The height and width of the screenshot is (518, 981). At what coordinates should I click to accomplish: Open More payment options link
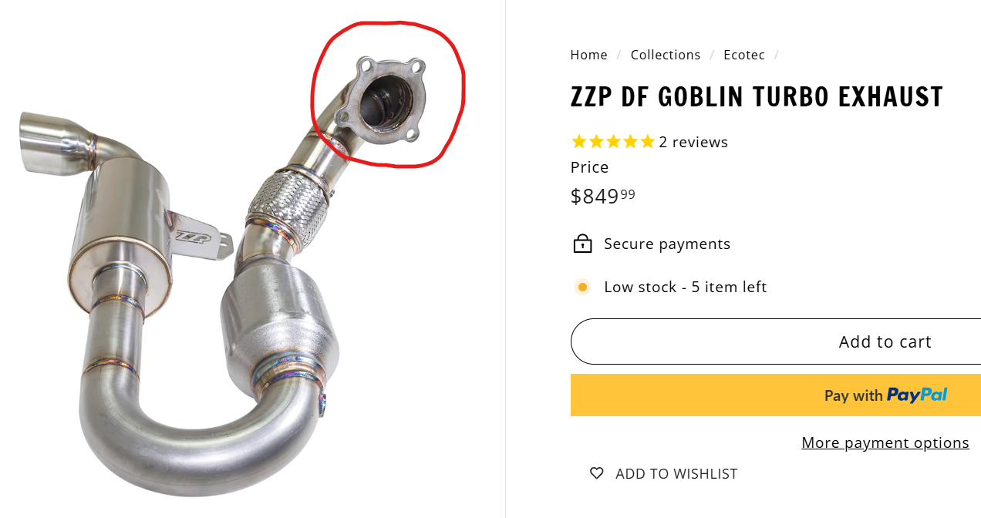point(885,442)
